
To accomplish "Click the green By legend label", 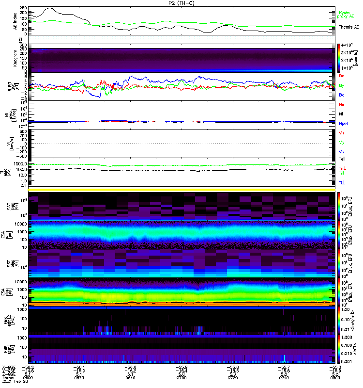I will (x=341, y=86).
